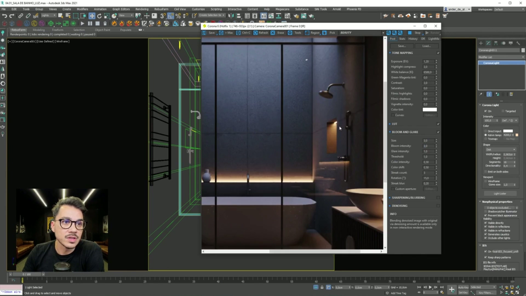The height and width of the screenshot is (296, 526).
Task: Expand the Sharpening/Blurring section
Action: 408,198
